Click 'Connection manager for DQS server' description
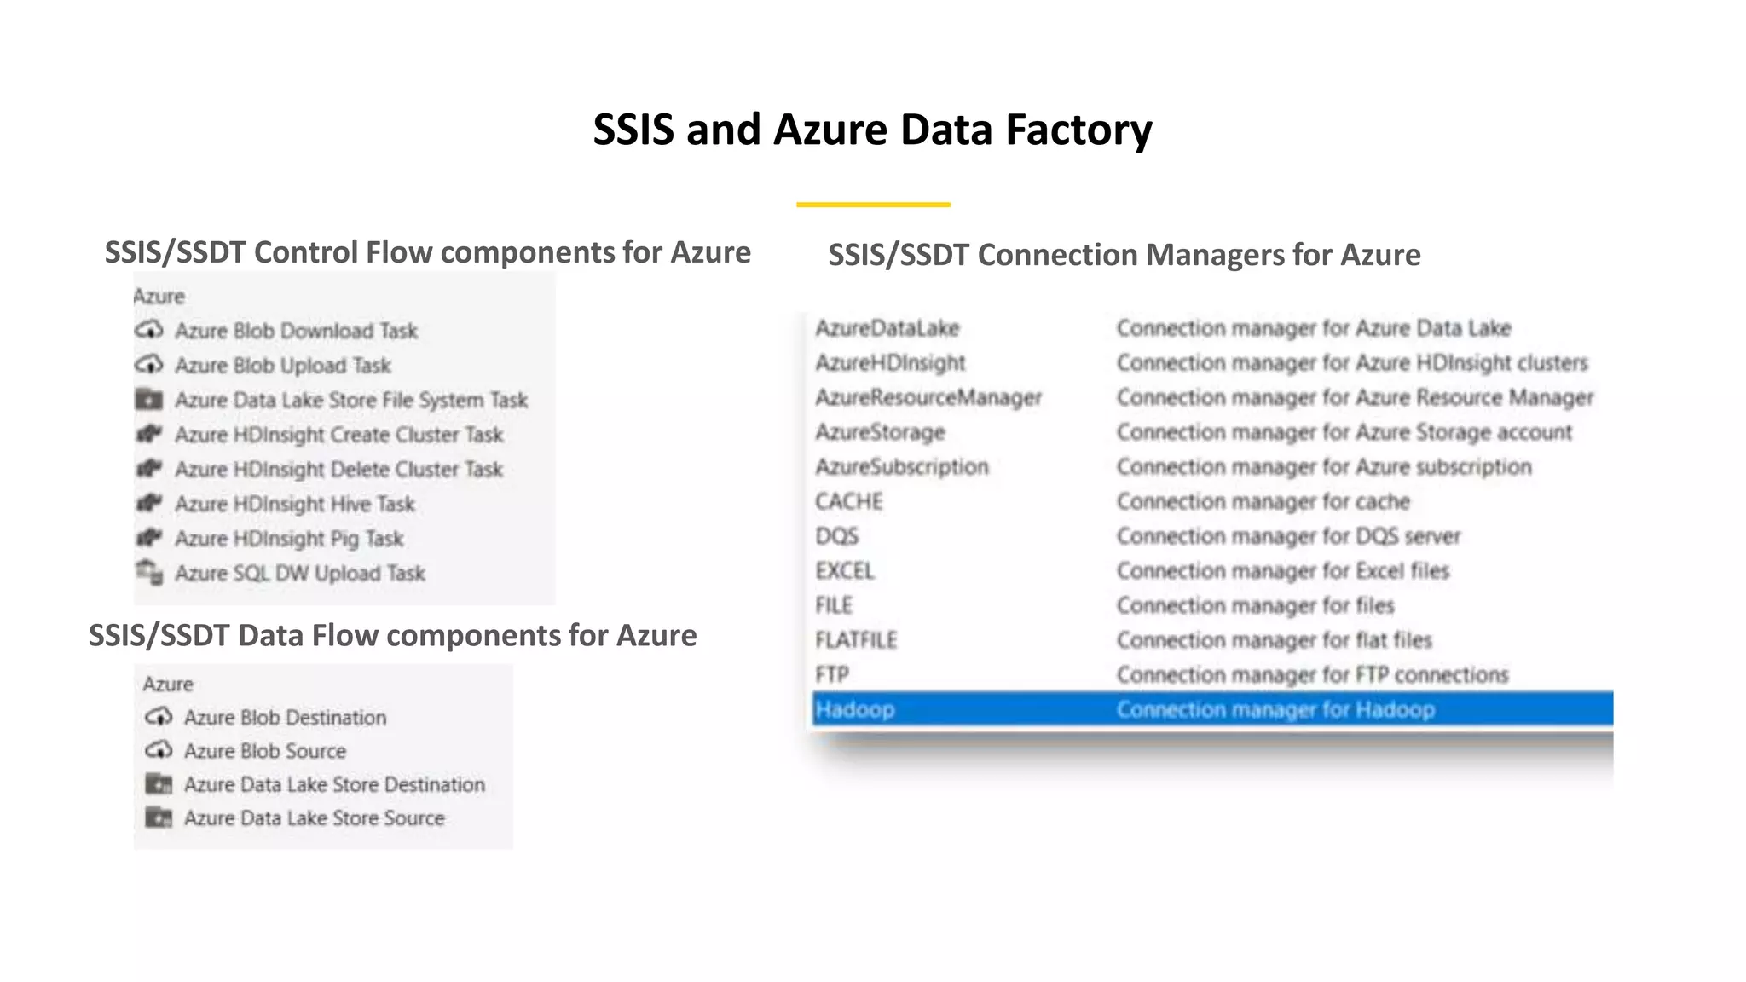This screenshot has height=982, width=1746. 1288,536
